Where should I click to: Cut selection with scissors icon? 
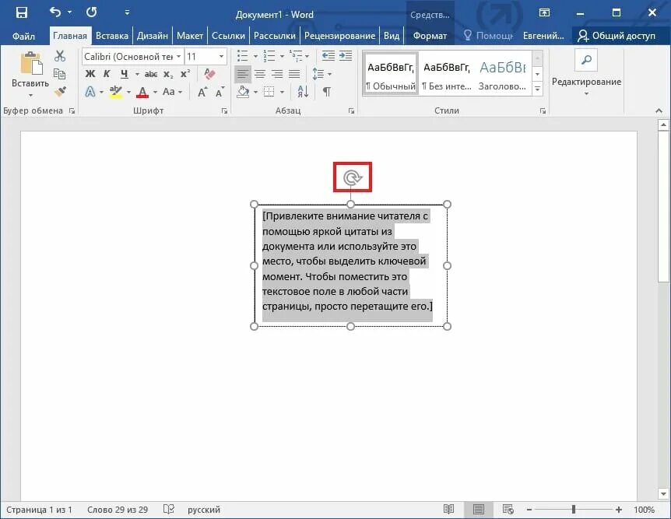[60, 56]
